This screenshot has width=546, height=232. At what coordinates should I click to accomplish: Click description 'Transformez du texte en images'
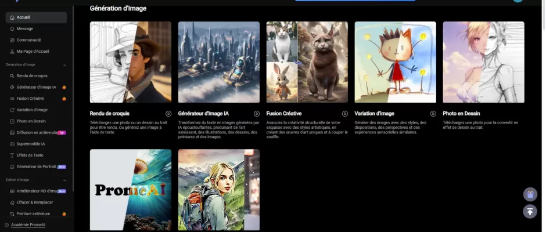point(218,130)
